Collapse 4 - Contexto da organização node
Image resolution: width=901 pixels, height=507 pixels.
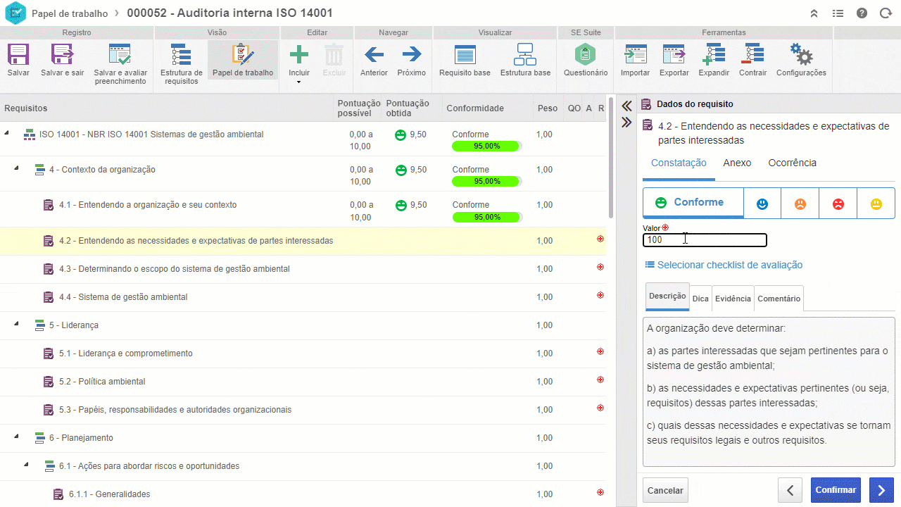17,168
